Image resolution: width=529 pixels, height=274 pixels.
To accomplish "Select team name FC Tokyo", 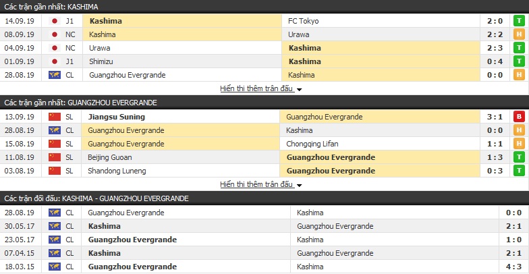I will pyautogui.click(x=304, y=21).
